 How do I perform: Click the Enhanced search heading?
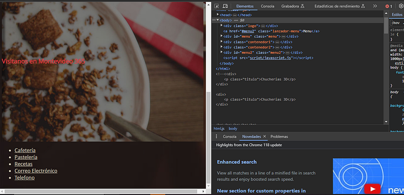tap(237, 162)
